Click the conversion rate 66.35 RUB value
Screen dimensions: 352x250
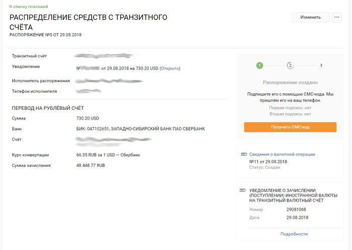pyautogui.click(x=108, y=155)
